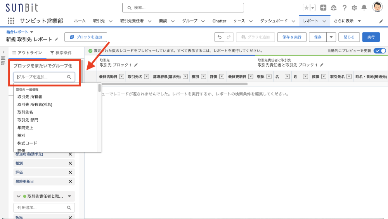
Task: Open dropdown arrow next to 保存 button
Action: pyautogui.click(x=331, y=37)
